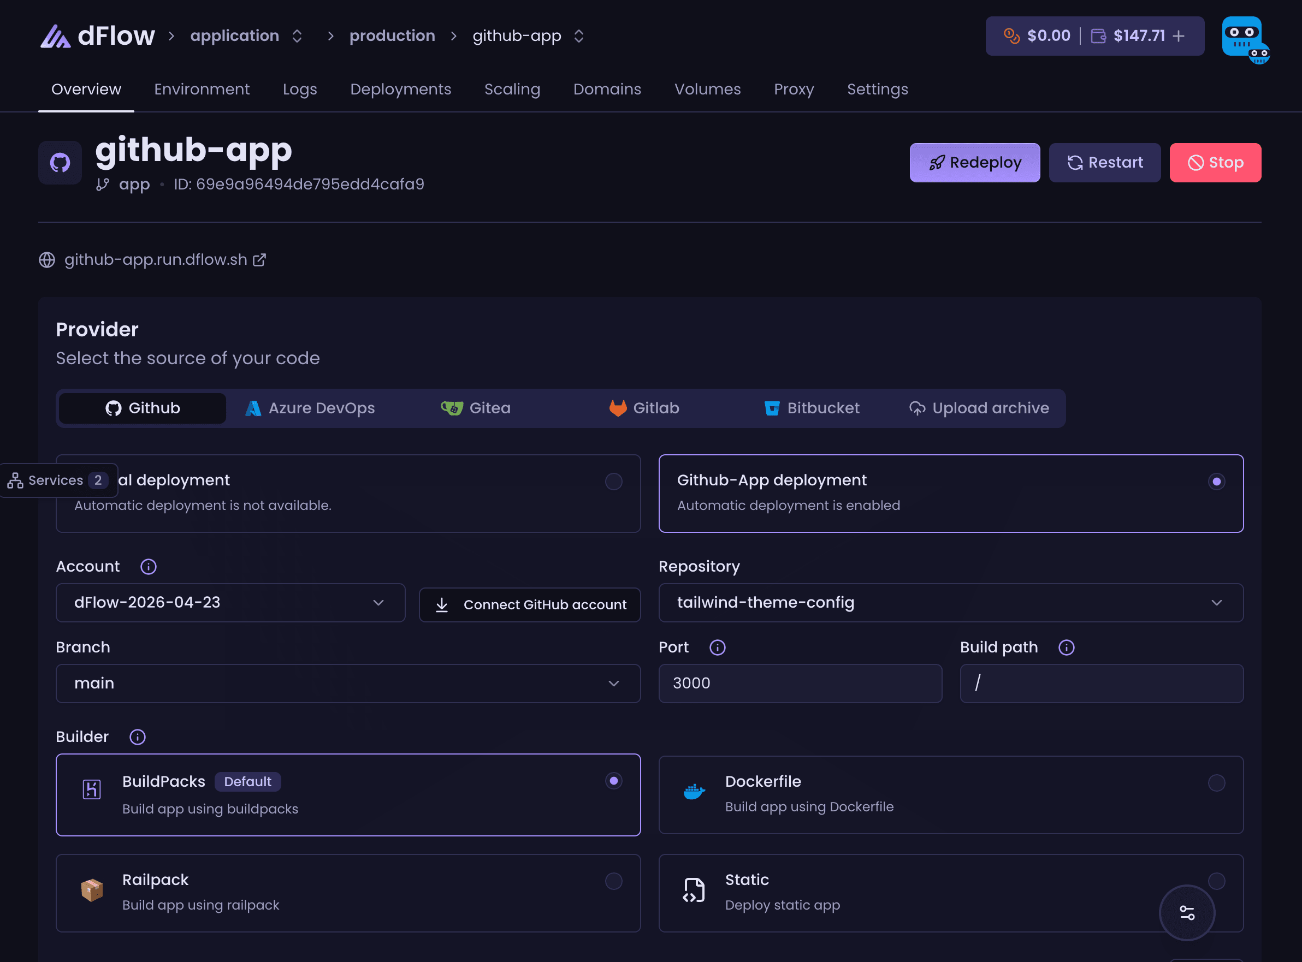Expand the application project switcher
Screen dimensions: 1302x962
297,36
